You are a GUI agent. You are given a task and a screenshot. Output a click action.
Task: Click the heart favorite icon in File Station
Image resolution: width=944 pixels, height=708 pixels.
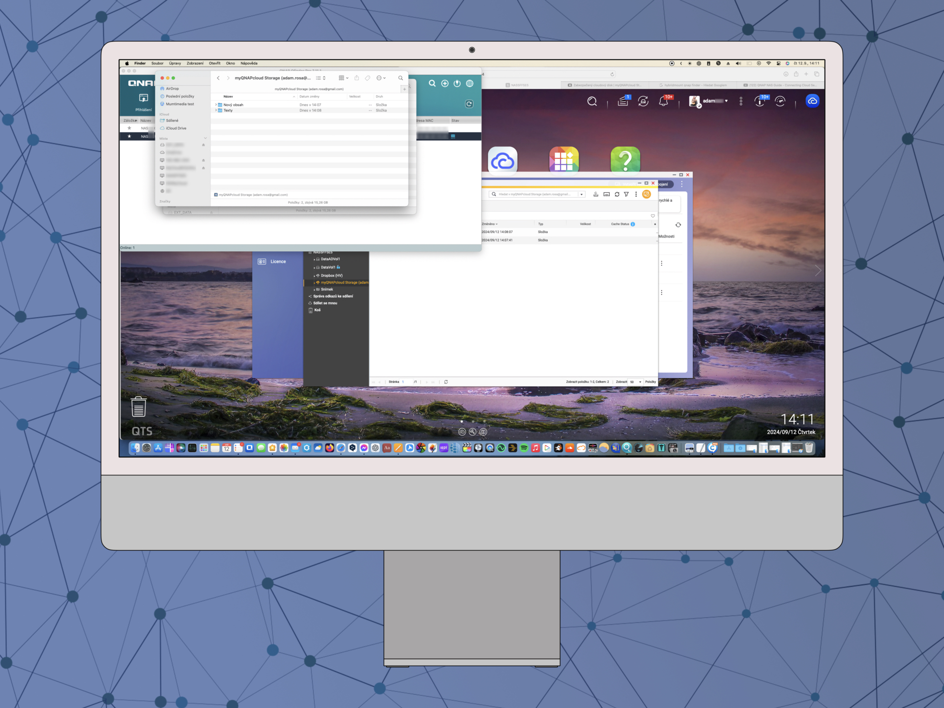[653, 216]
